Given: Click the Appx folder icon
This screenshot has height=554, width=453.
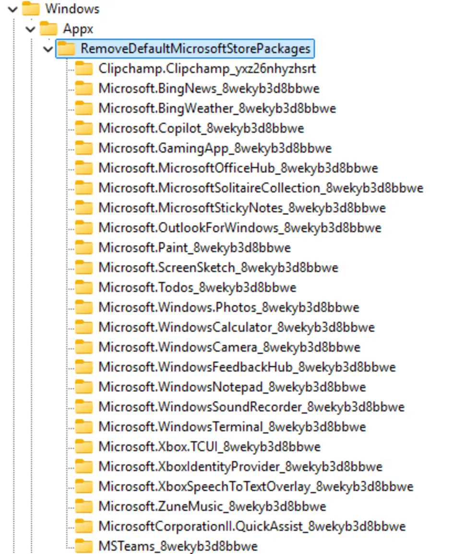Looking at the screenshot, I should coord(48,28).
